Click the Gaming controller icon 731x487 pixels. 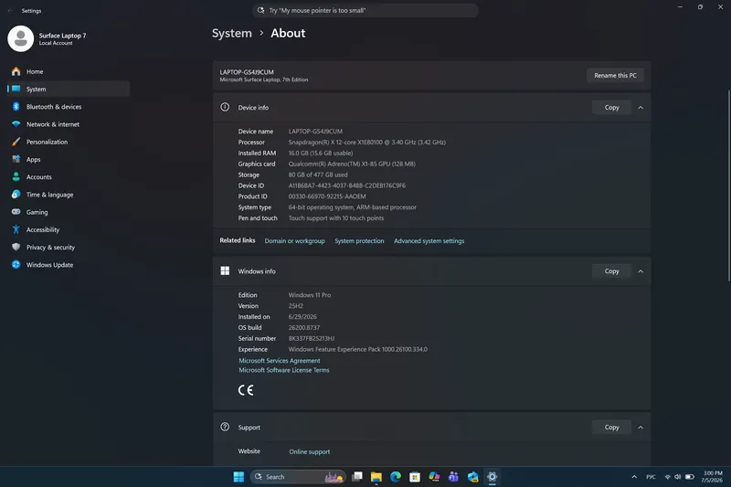pos(16,212)
